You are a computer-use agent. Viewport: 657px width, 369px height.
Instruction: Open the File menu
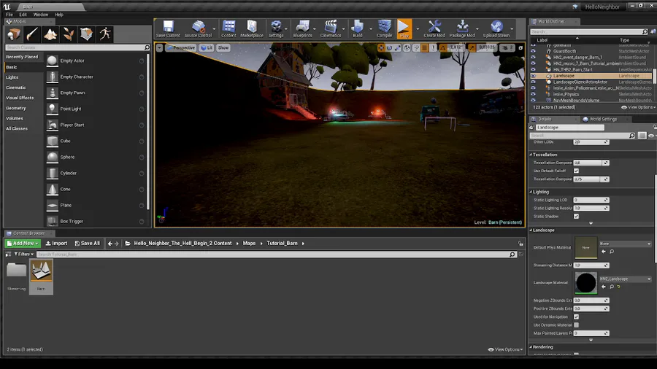(9, 15)
